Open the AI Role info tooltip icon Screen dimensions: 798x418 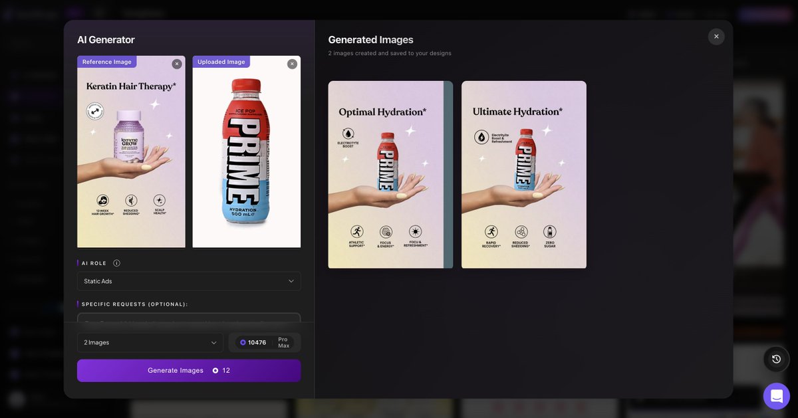tap(116, 262)
